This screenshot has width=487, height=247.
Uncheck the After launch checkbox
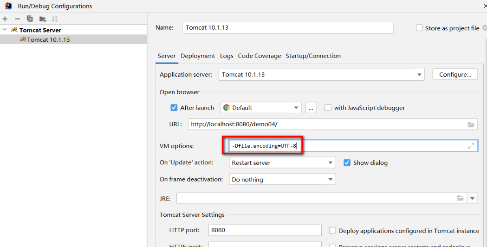174,108
